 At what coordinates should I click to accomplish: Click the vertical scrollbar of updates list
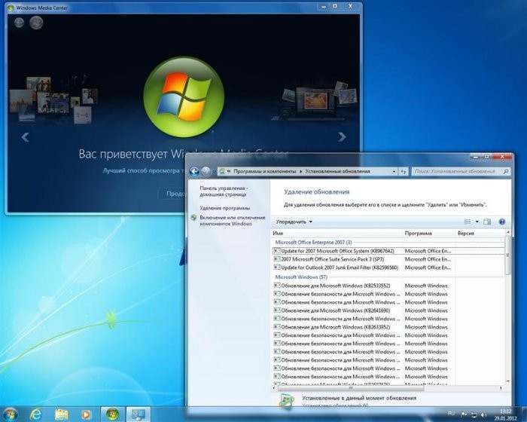[508, 255]
